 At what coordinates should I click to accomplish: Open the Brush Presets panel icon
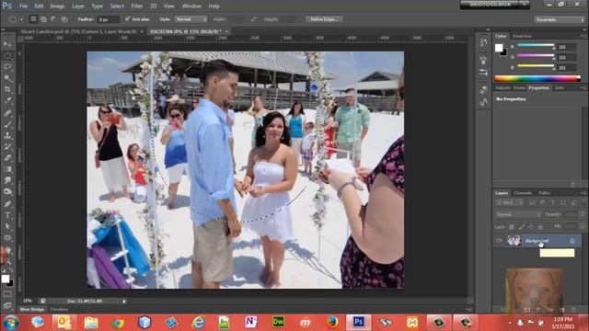[x=483, y=73]
